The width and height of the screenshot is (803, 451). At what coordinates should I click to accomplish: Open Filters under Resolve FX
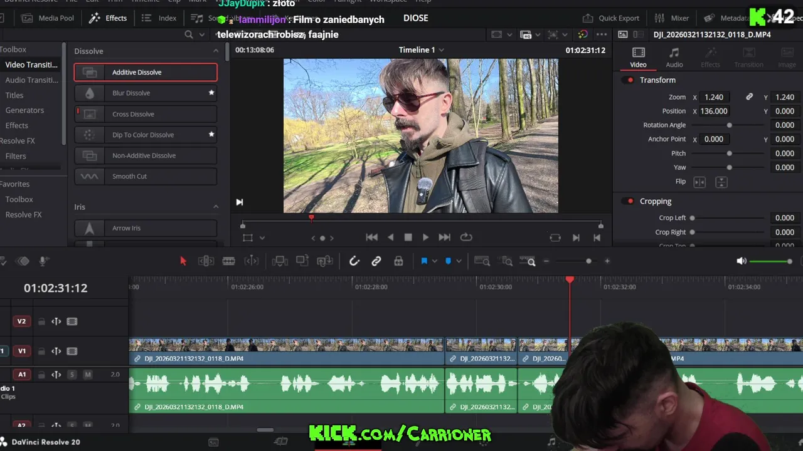(16, 156)
